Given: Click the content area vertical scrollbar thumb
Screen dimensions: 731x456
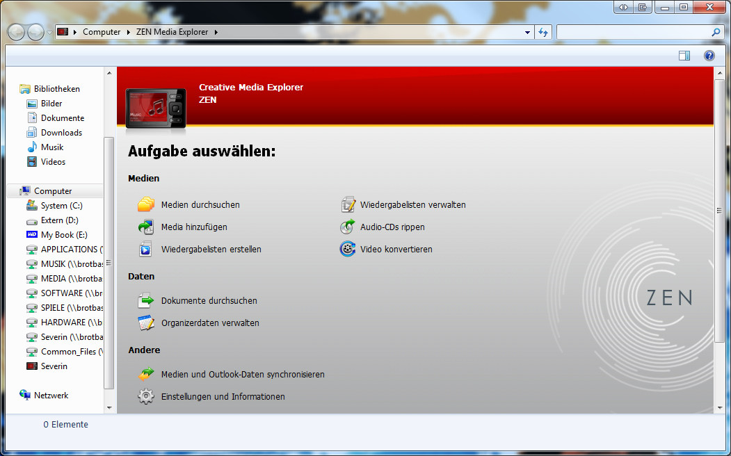Looking at the screenshot, I should pyautogui.click(x=719, y=211).
